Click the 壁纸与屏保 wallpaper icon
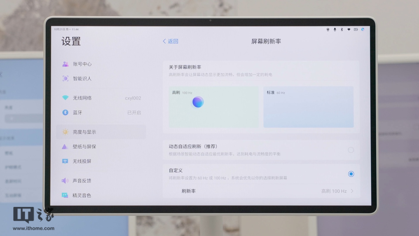The width and height of the screenshot is (419, 236). 65,147
